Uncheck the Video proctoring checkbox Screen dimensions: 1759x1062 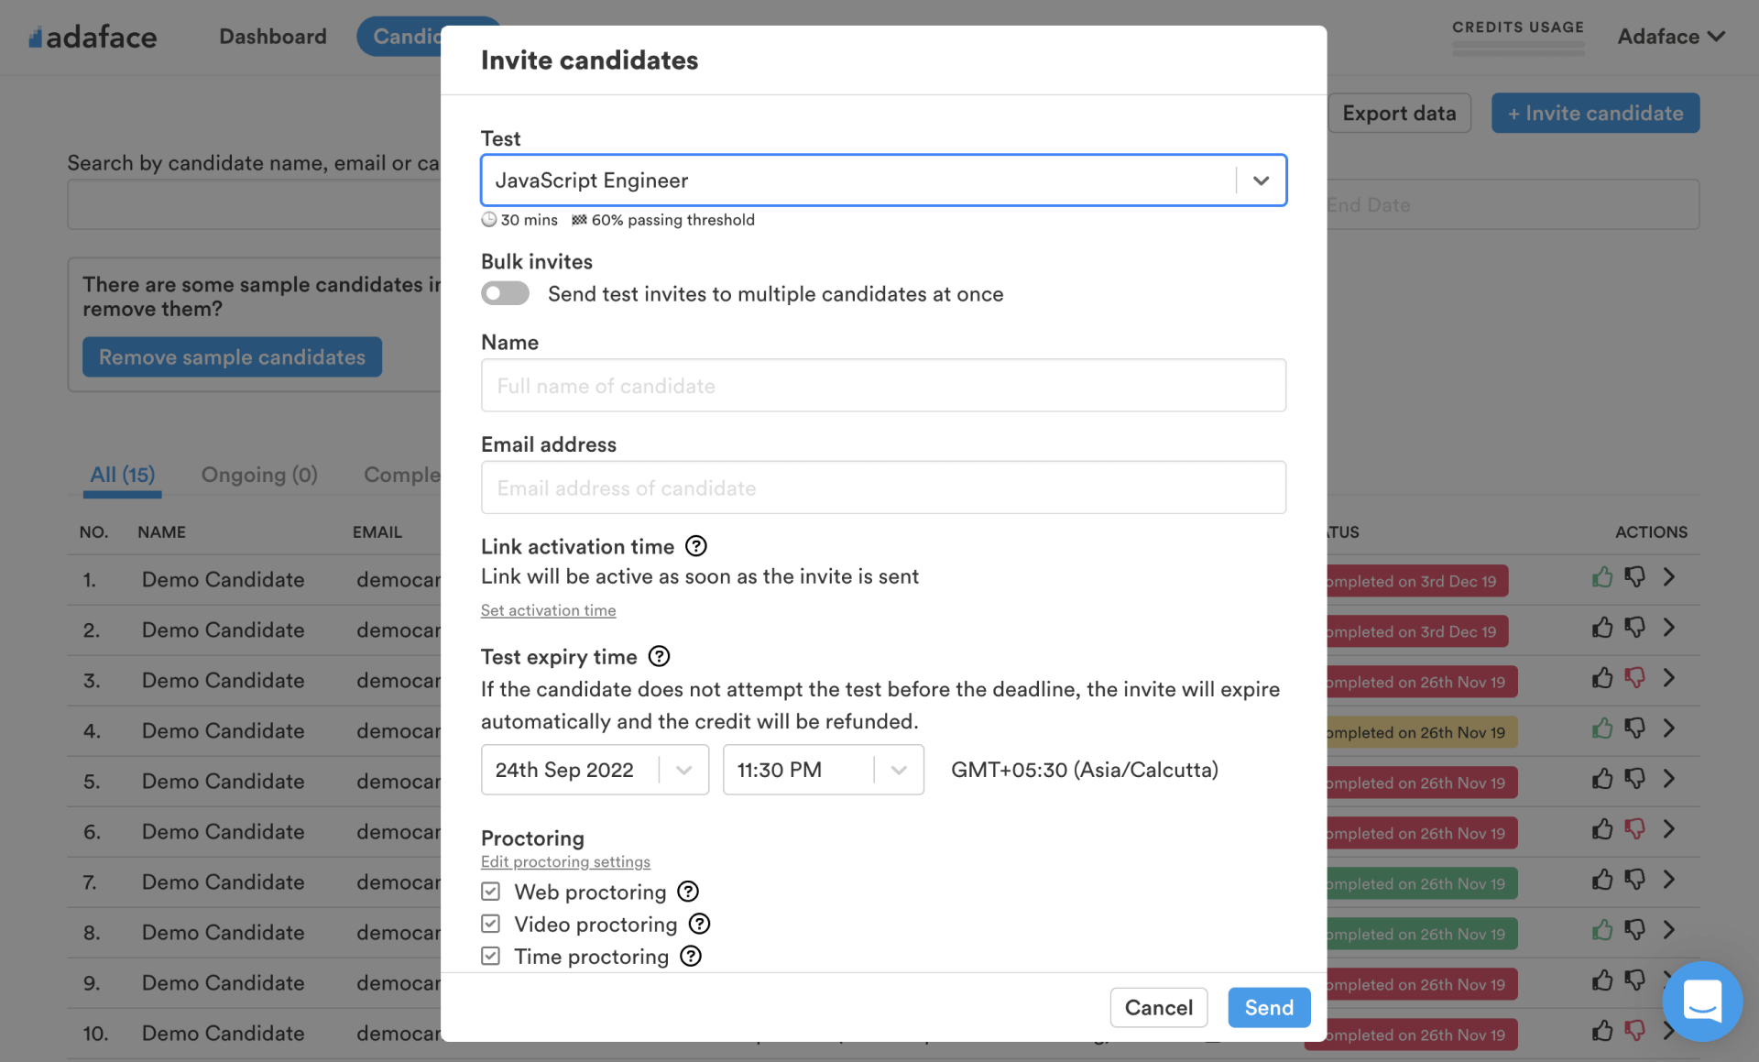click(491, 924)
